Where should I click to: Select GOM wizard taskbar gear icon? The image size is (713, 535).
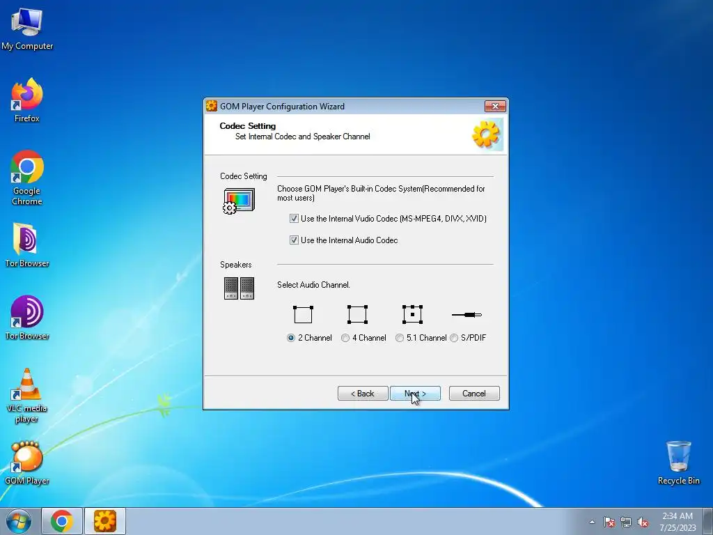tap(105, 521)
